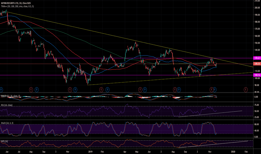Click the 80.00 level on Stoch axis
The height and width of the screenshot is (154, 261).
(x=257, y=124)
